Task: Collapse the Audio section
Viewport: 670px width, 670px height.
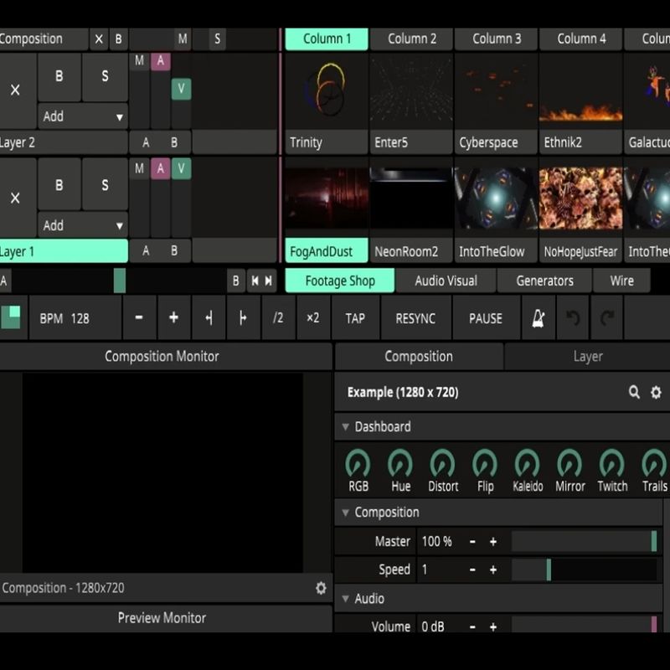Action: pos(345,599)
